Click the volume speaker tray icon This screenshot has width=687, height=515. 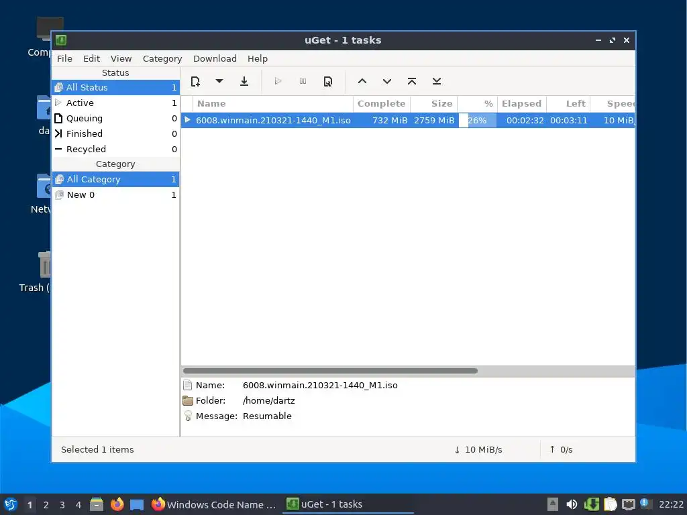(x=572, y=504)
